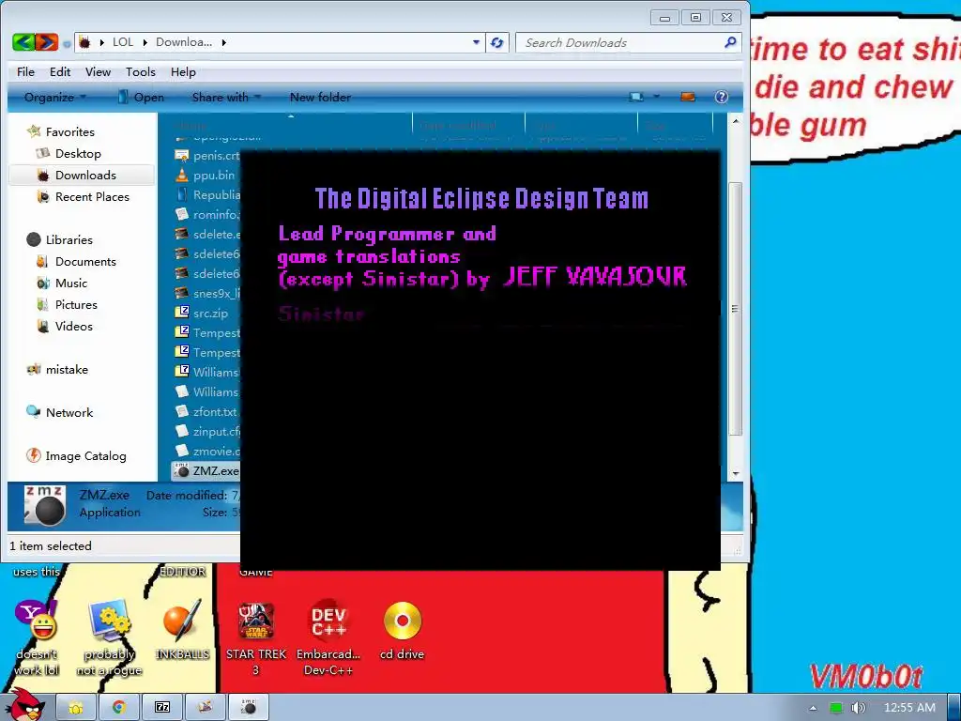The height and width of the screenshot is (721, 961).
Task: Open Chrome from the taskbar
Action: [x=119, y=708]
